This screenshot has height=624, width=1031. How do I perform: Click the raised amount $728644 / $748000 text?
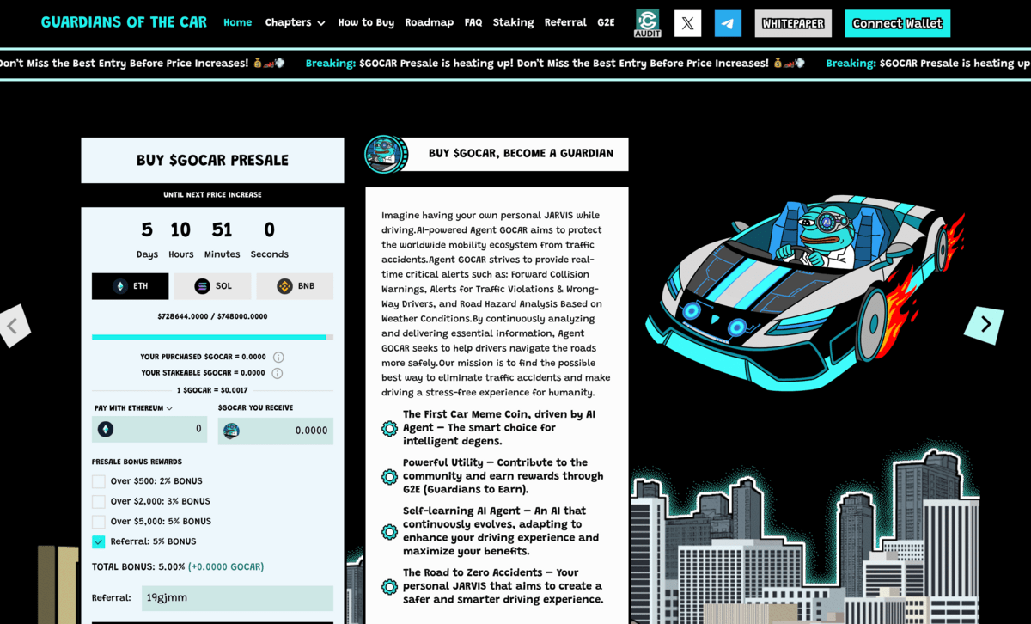click(212, 316)
